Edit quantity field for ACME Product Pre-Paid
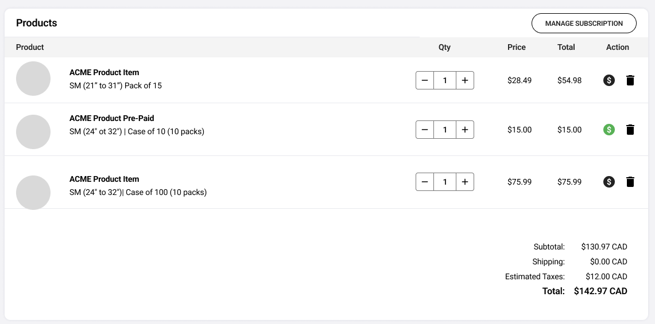Viewport: 655px width, 324px height. click(445, 130)
